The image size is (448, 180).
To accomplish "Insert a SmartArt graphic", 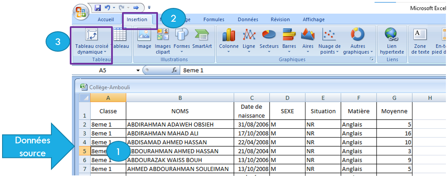I will [x=202, y=39].
